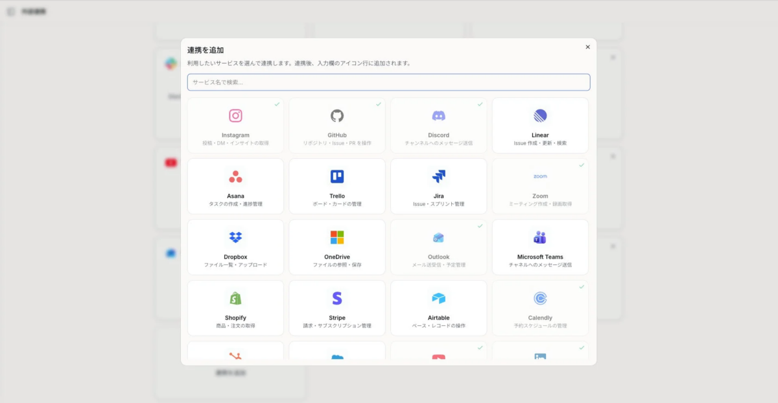Focus the サービス名で検索 search field
The height and width of the screenshot is (403, 778).
(x=389, y=82)
